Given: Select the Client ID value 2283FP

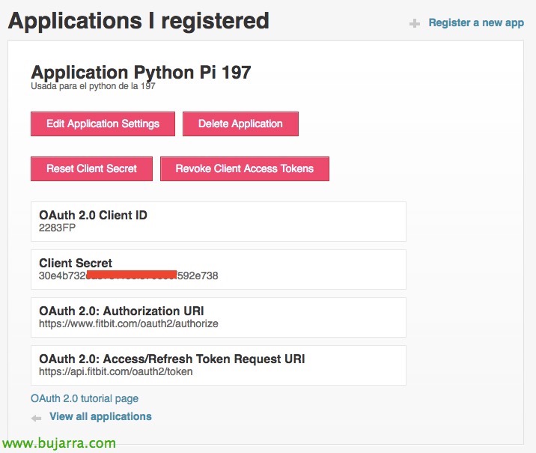Looking at the screenshot, I should pyautogui.click(x=57, y=228).
